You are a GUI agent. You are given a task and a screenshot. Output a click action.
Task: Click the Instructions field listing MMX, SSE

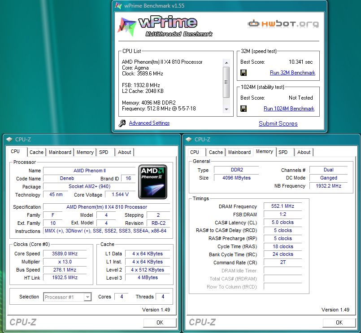107,231
